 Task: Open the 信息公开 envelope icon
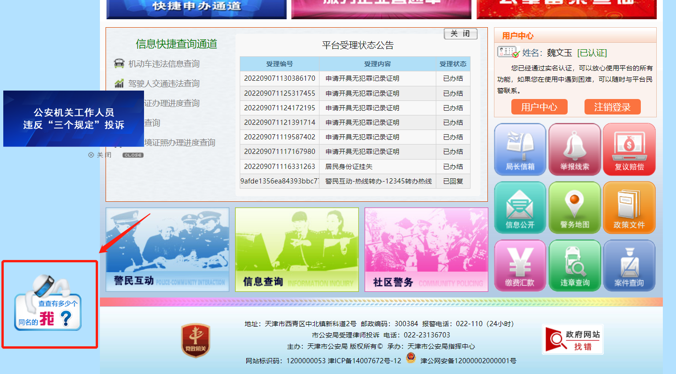click(x=520, y=207)
